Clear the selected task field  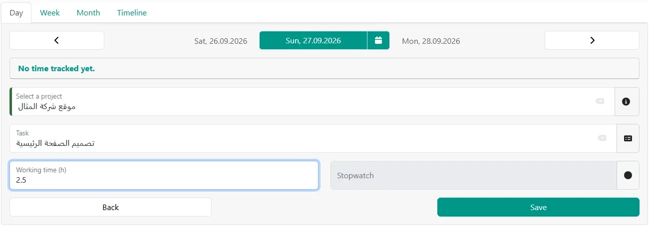click(x=602, y=138)
